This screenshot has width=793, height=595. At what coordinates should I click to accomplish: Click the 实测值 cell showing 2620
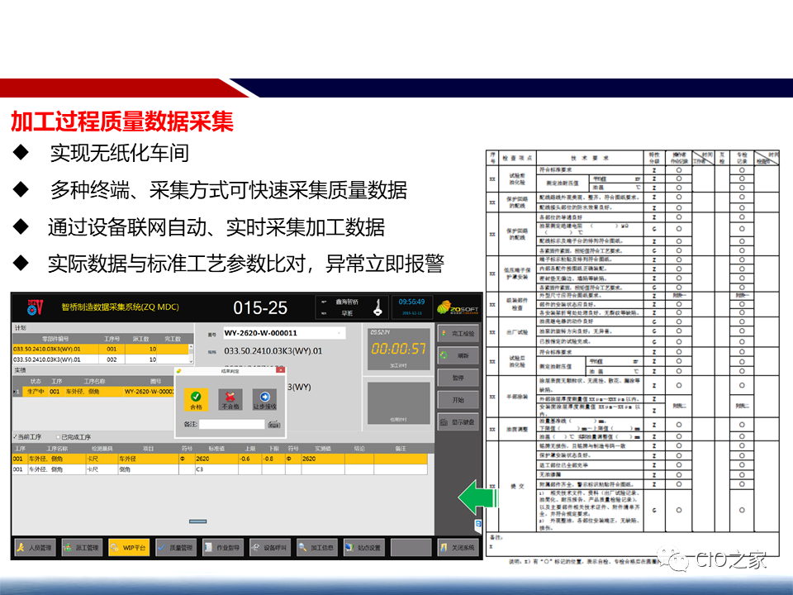(x=323, y=459)
